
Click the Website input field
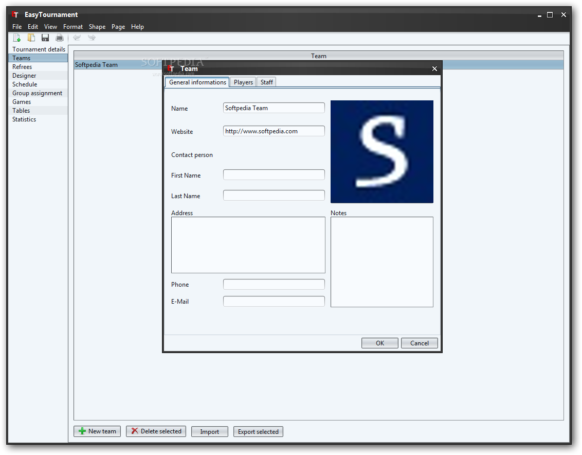274,131
